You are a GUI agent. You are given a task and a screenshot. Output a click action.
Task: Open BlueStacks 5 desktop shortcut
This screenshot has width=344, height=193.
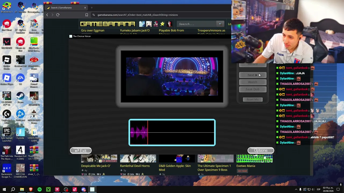pos(7,8)
